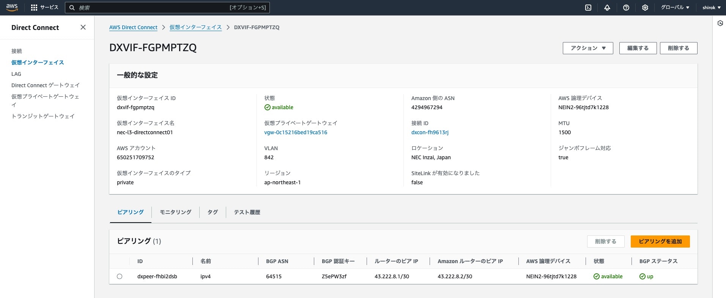726x298 pixels.
Task: Focus the top search input field
Action: tap(167, 8)
